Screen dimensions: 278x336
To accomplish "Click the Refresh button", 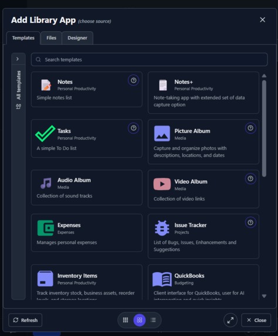I will coord(25,320).
